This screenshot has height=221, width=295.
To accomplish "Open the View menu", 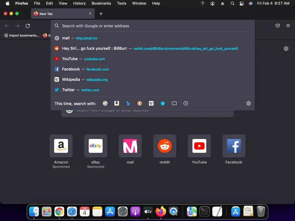I will point(63,3).
